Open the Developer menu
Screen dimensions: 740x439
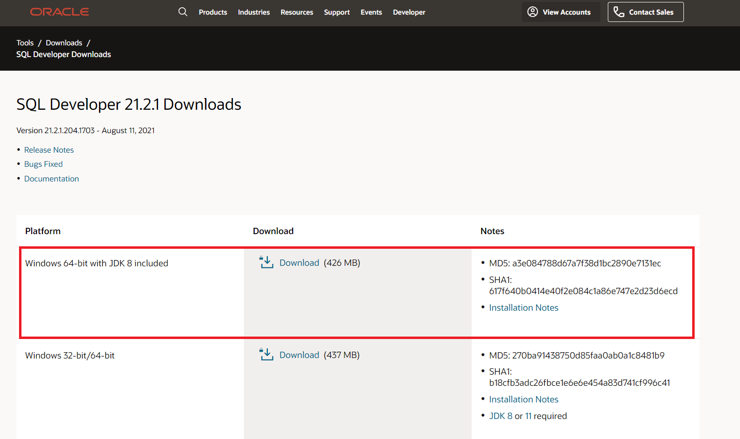tap(409, 12)
